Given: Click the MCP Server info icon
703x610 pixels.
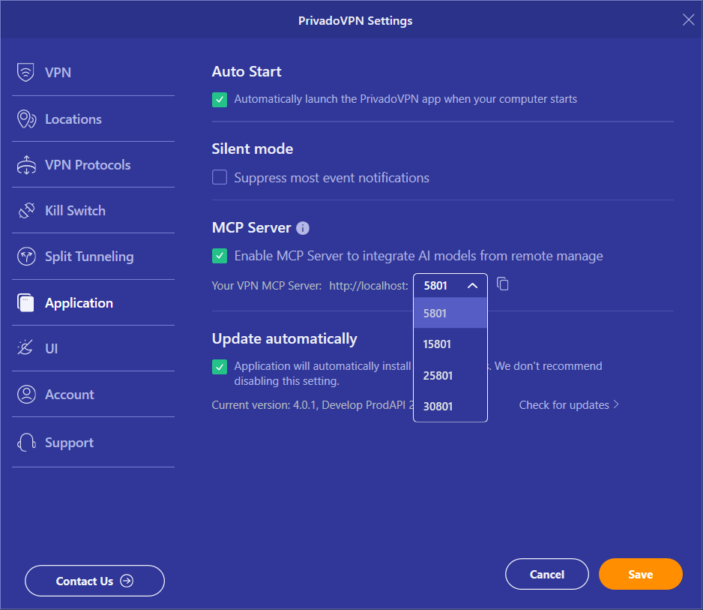Looking at the screenshot, I should pos(303,228).
